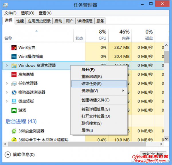The width and height of the screenshot is (172, 165).
Task: Click the 360安全浏览器 icon
Action: point(14,131)
